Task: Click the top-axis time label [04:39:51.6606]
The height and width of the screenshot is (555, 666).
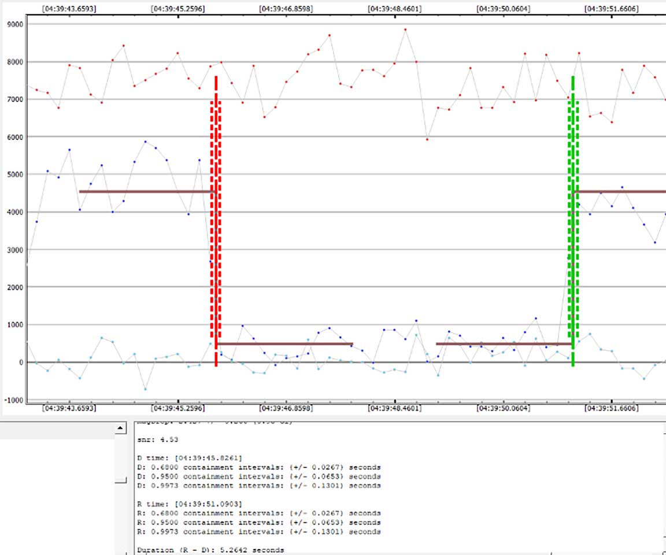Action: pyautogui.click(x=612, y=9)
